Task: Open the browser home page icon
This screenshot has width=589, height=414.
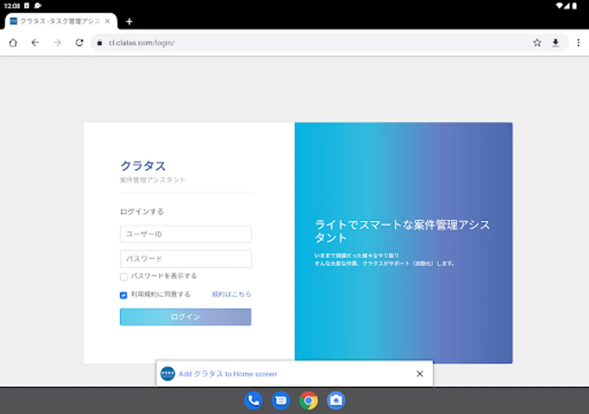Action: (x=13, y=43)
